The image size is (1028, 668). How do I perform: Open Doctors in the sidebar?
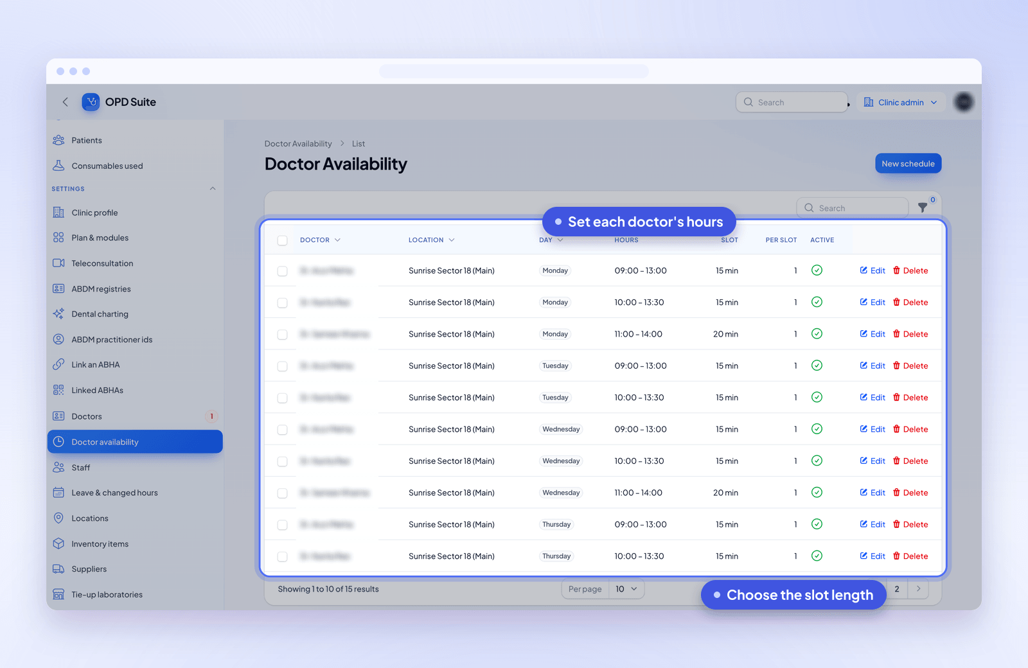(135, 416)
